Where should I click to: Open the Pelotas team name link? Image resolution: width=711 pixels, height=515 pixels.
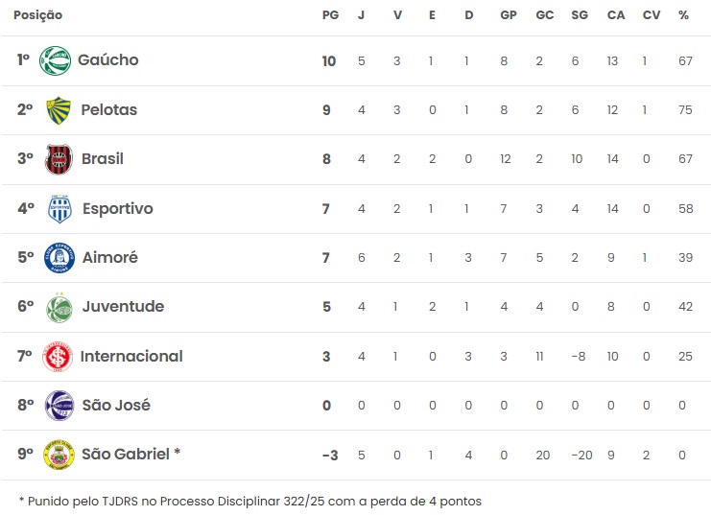point(109,109)
